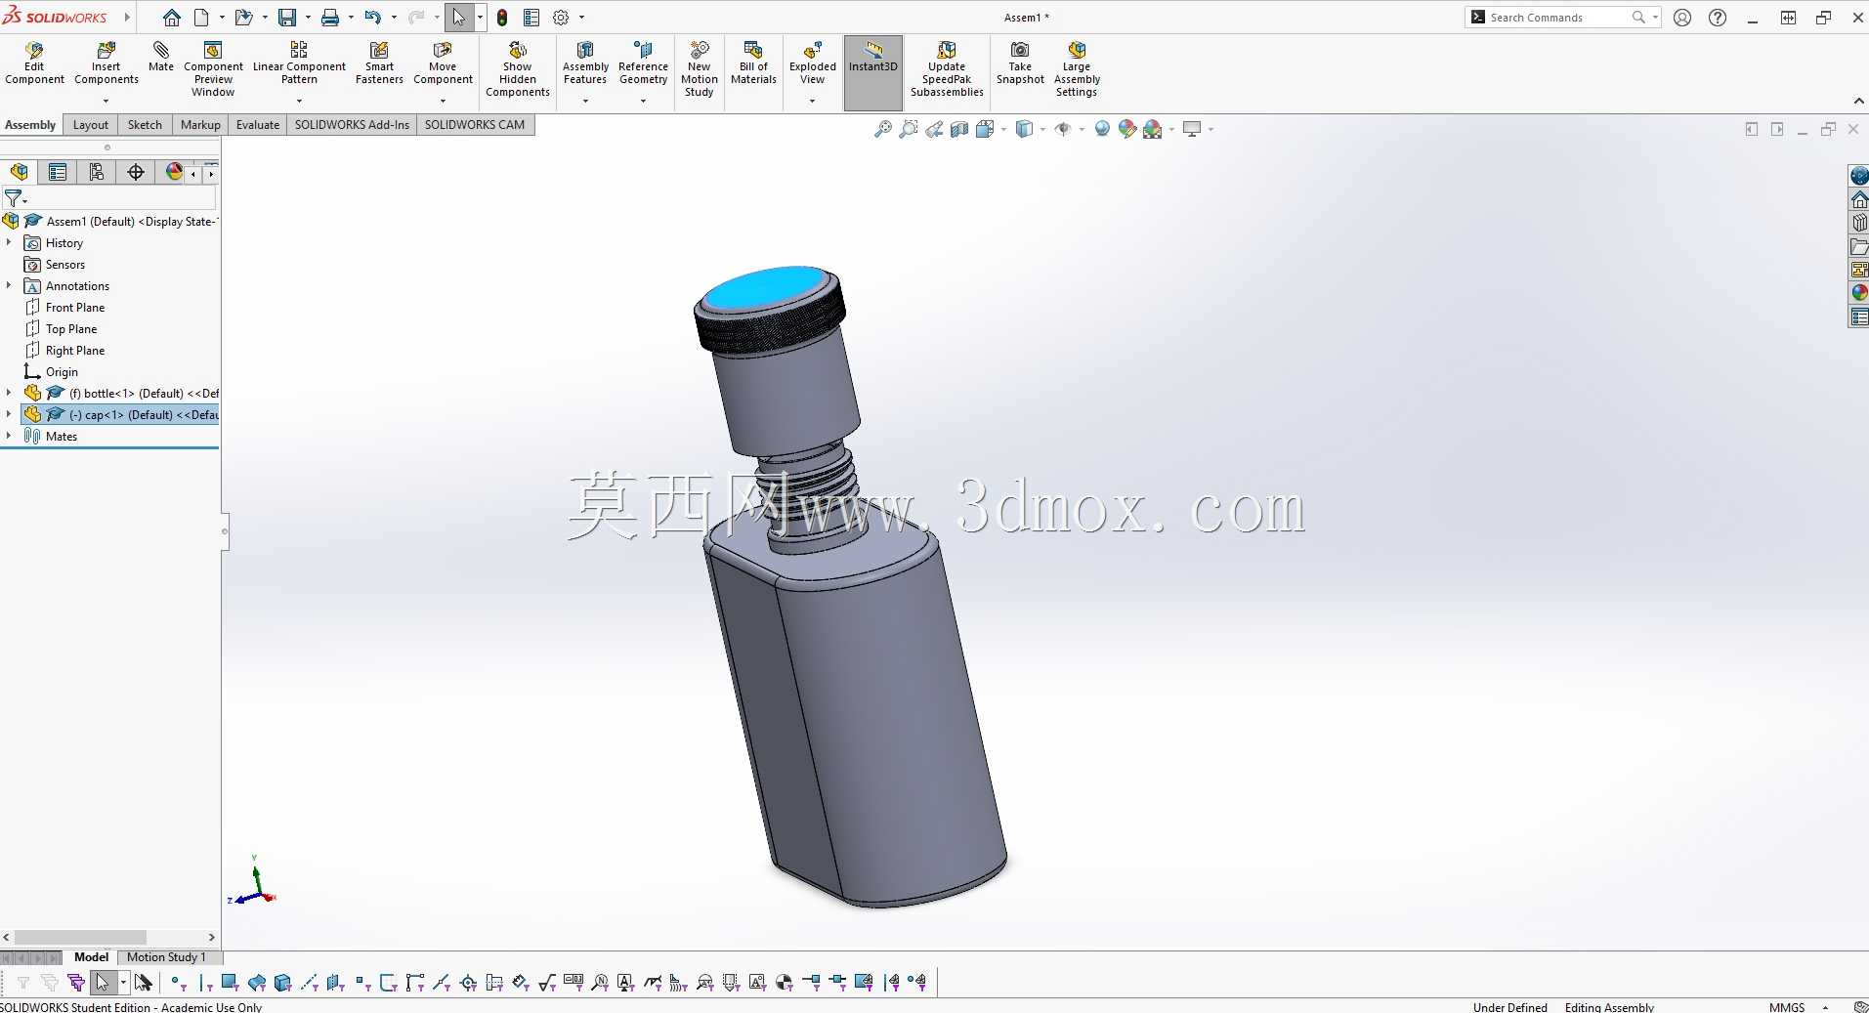Select the Sensors folder
Image resolution: width=1869 pixels, height=1013 pixels.
(65, 265)
